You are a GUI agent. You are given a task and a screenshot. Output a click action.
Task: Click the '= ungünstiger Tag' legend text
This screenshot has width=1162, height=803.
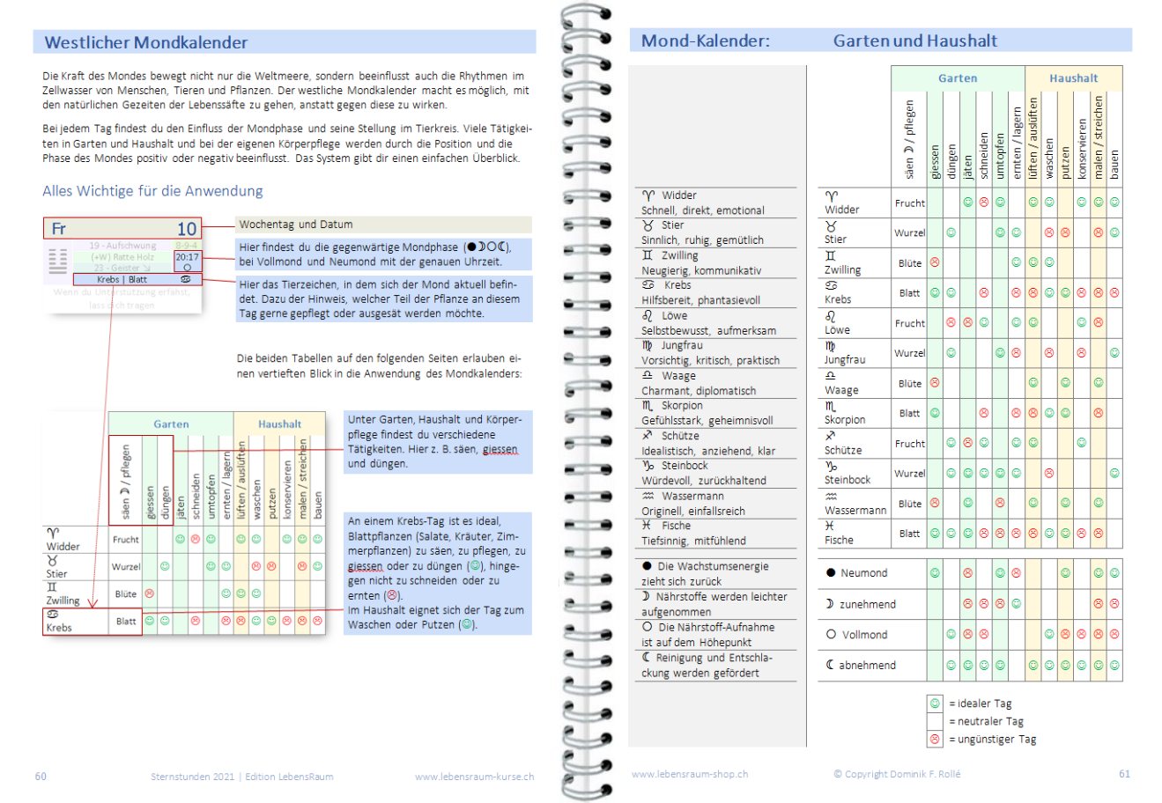pyautogui.click(x=993, y=740)
